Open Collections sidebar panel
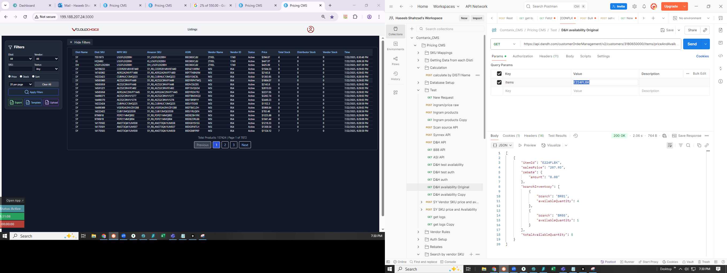The image size is (727, 273). coord(395,31)
